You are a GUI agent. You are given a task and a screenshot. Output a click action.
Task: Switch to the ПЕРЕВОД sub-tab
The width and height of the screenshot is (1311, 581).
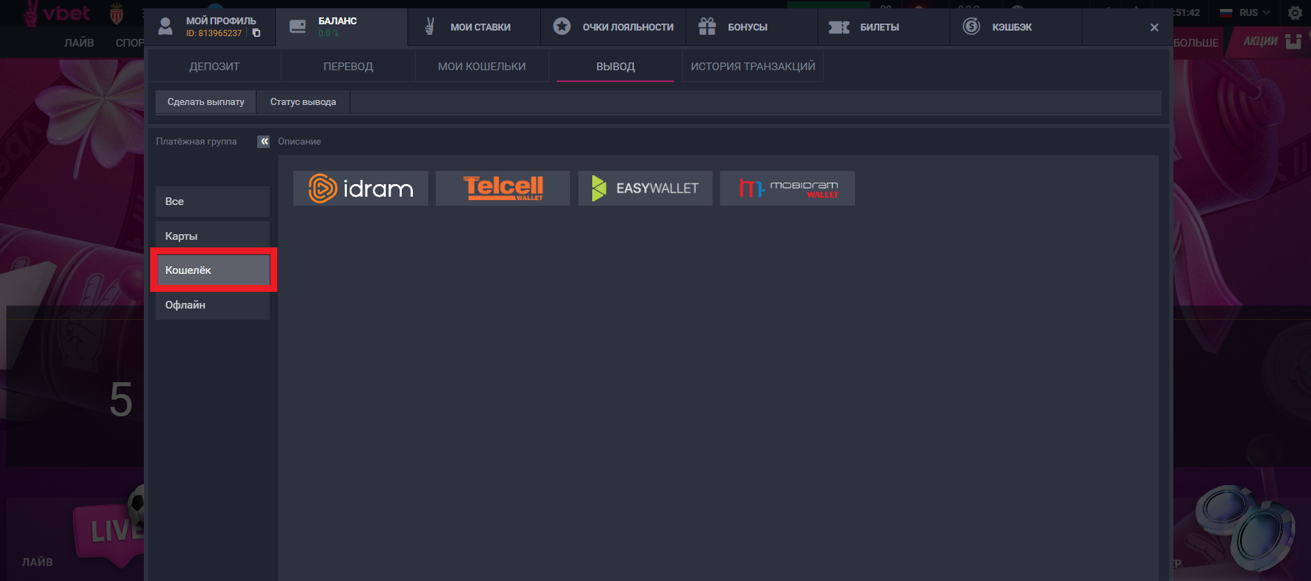pyautogui.click(x=348, y=67)
